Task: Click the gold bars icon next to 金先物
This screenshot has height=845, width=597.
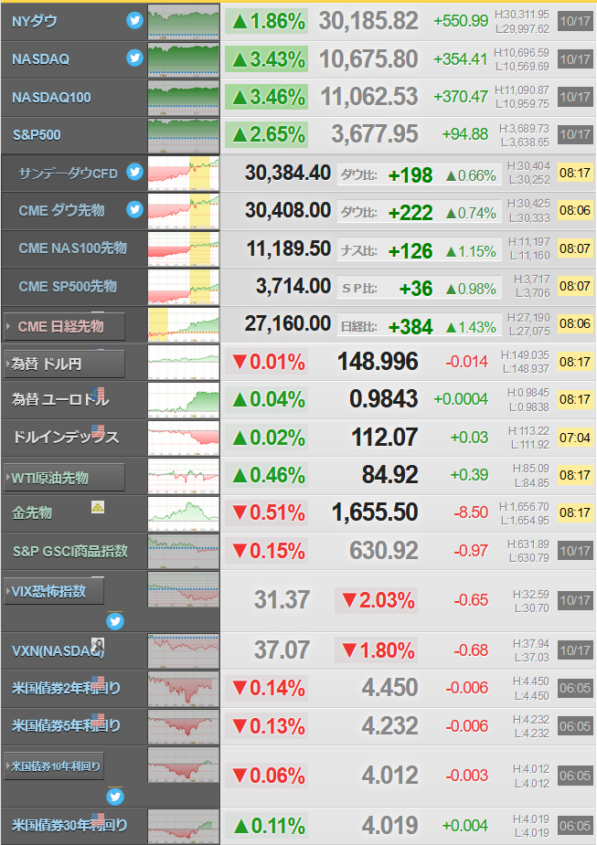Action: pos(98,507)
